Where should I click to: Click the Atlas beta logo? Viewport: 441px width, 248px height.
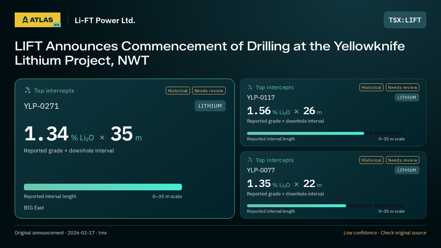(x=37, y=20)
